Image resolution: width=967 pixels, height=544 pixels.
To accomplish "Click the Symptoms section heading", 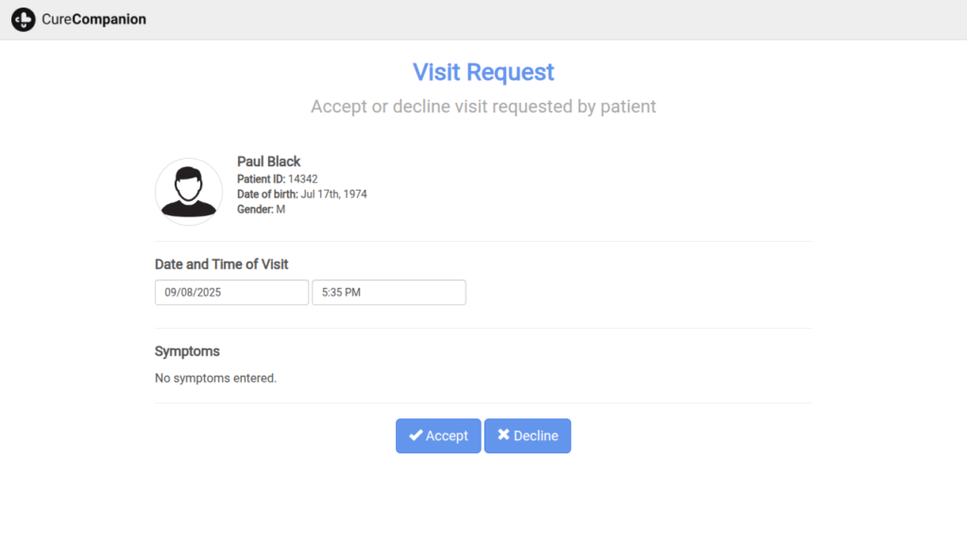I will tap(187, 351).
